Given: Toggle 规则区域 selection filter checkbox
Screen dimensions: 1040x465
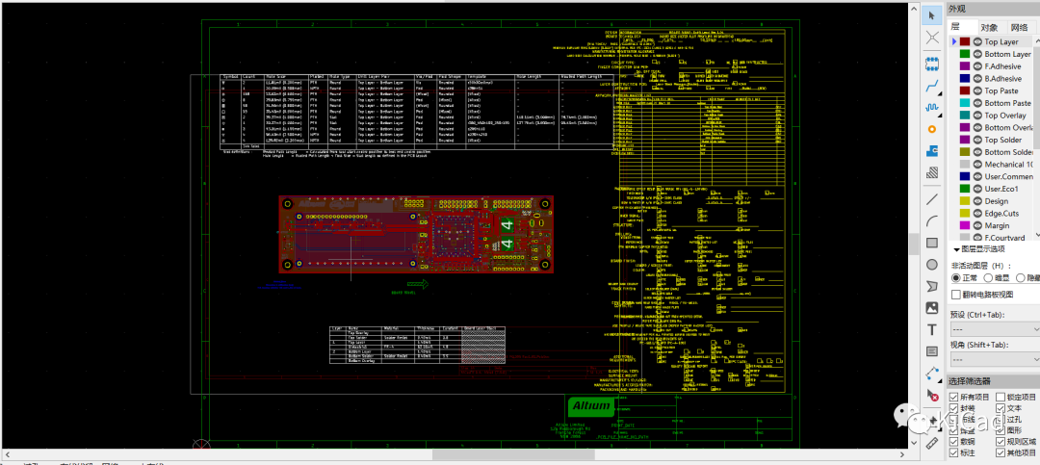Looking at the screenshot, I should pos(1001,442).
